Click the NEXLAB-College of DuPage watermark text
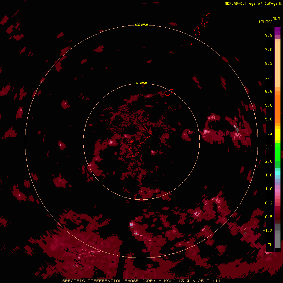 (251, 3)
